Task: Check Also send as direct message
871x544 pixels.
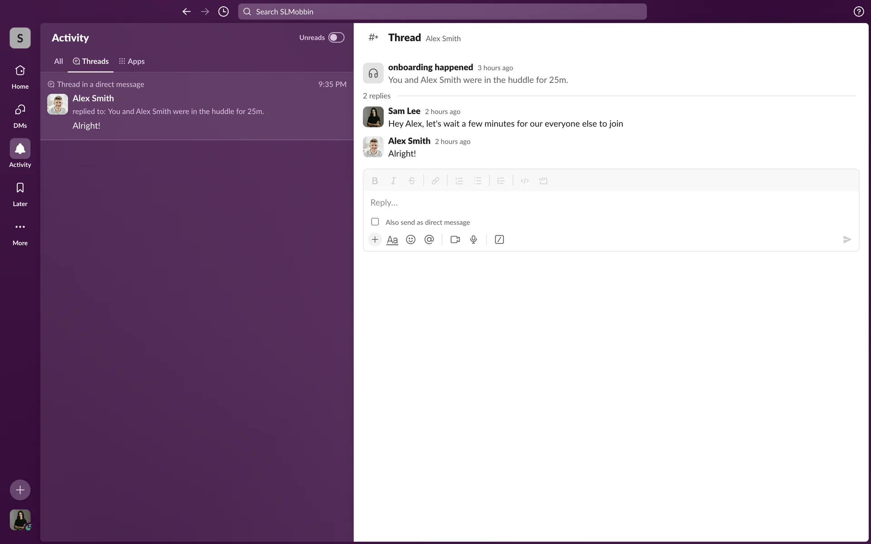Action: (x=375, y=222)
